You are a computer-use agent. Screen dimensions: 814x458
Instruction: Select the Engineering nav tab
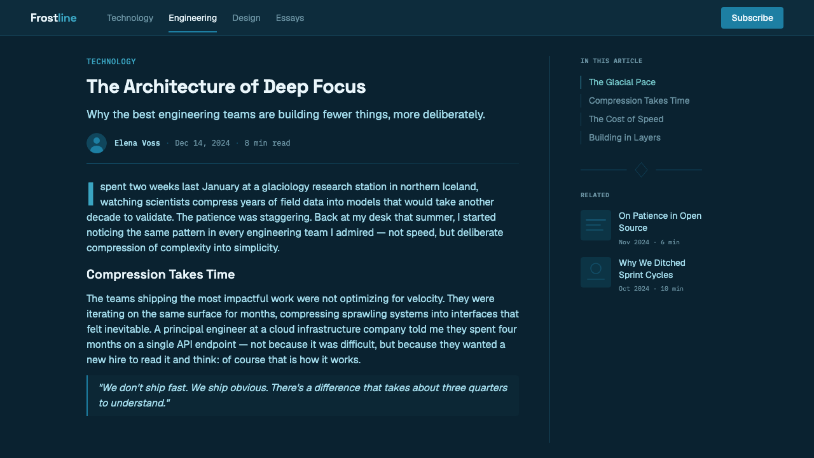click(x=193, y=18)
